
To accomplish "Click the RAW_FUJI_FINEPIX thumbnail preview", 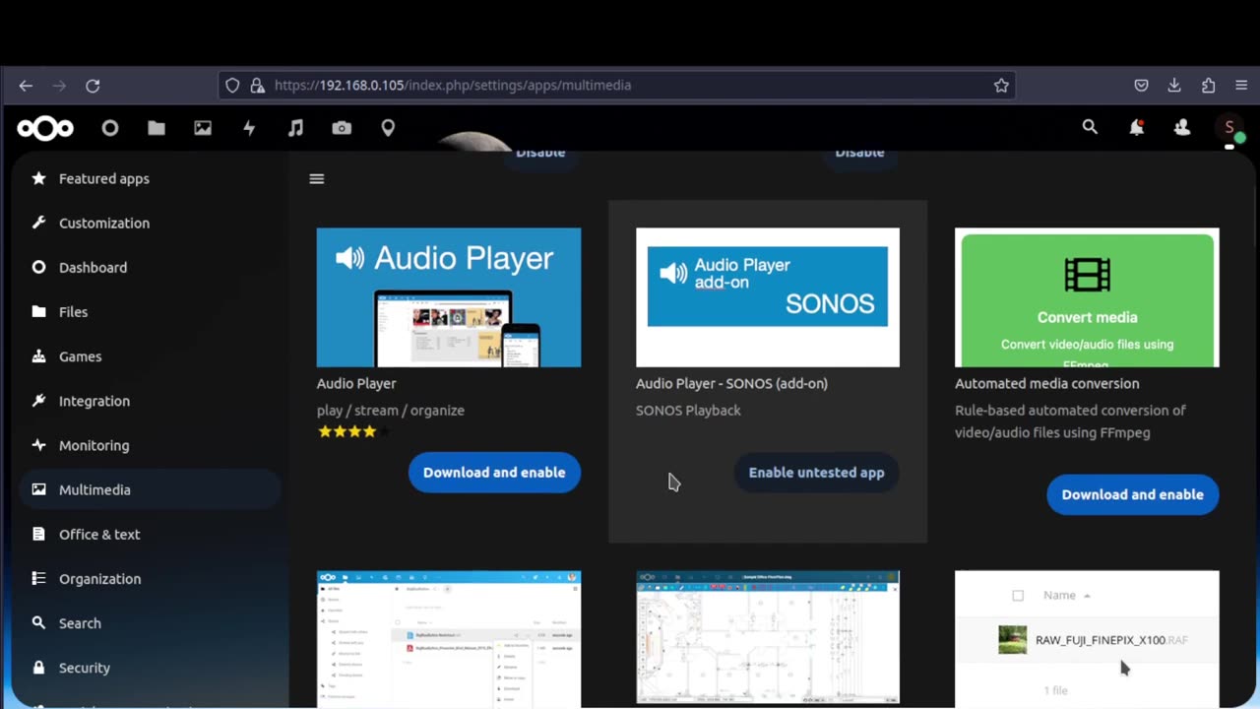I will click(x=1087, y=638).
